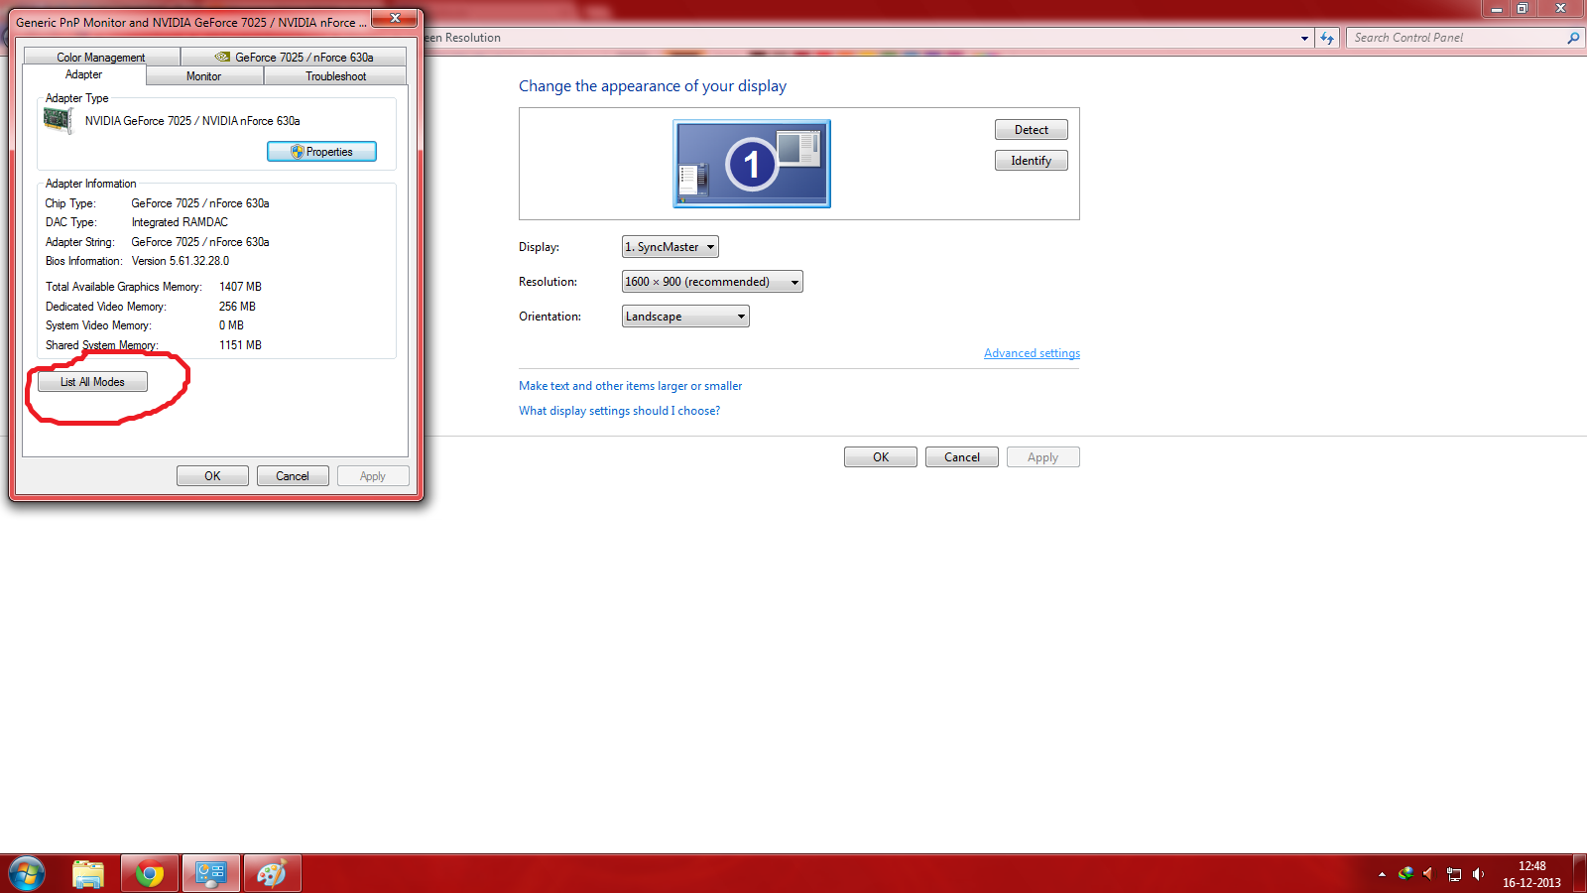The height and width of the screenshot is (893, 1587).
Task: Click the Screen Resolution address bar path
Action: pyautogui.click(x=463, y=38)
